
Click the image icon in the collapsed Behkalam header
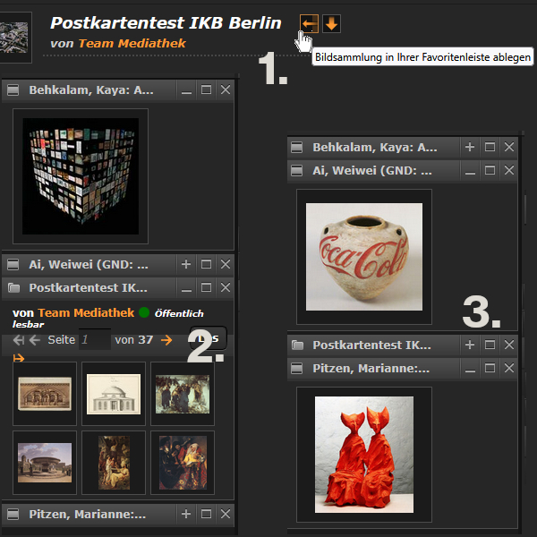tap(296, 148)
